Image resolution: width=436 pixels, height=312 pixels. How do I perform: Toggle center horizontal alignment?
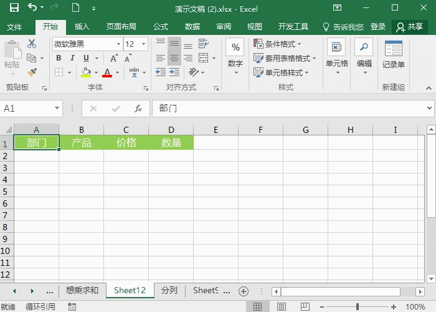coord(174,58)
